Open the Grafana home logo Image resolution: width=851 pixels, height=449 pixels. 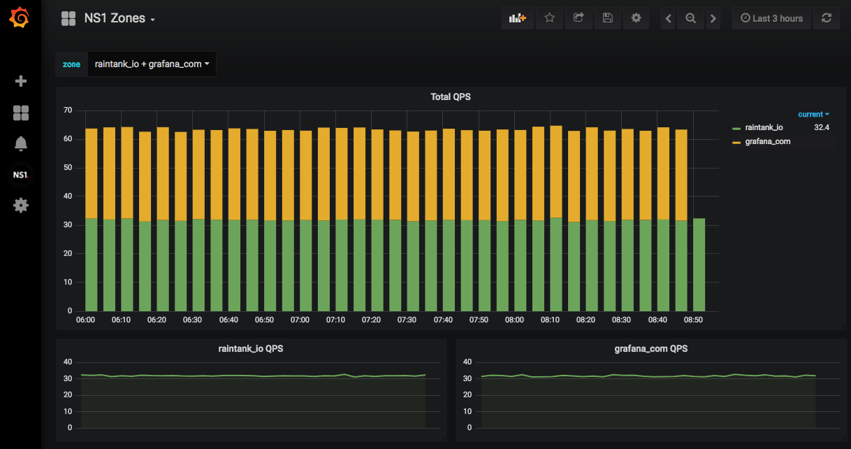coord(20,17)
